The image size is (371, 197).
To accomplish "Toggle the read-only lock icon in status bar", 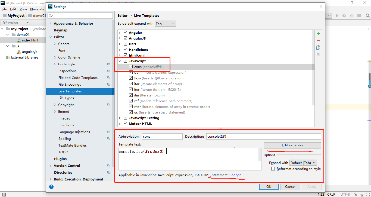I will point(355,194).
